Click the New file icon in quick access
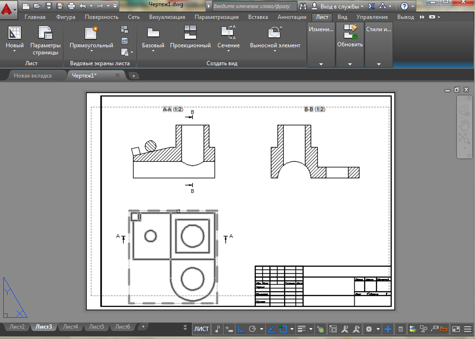The width and height of the screenshot is (475, 339). coord(26,6)
